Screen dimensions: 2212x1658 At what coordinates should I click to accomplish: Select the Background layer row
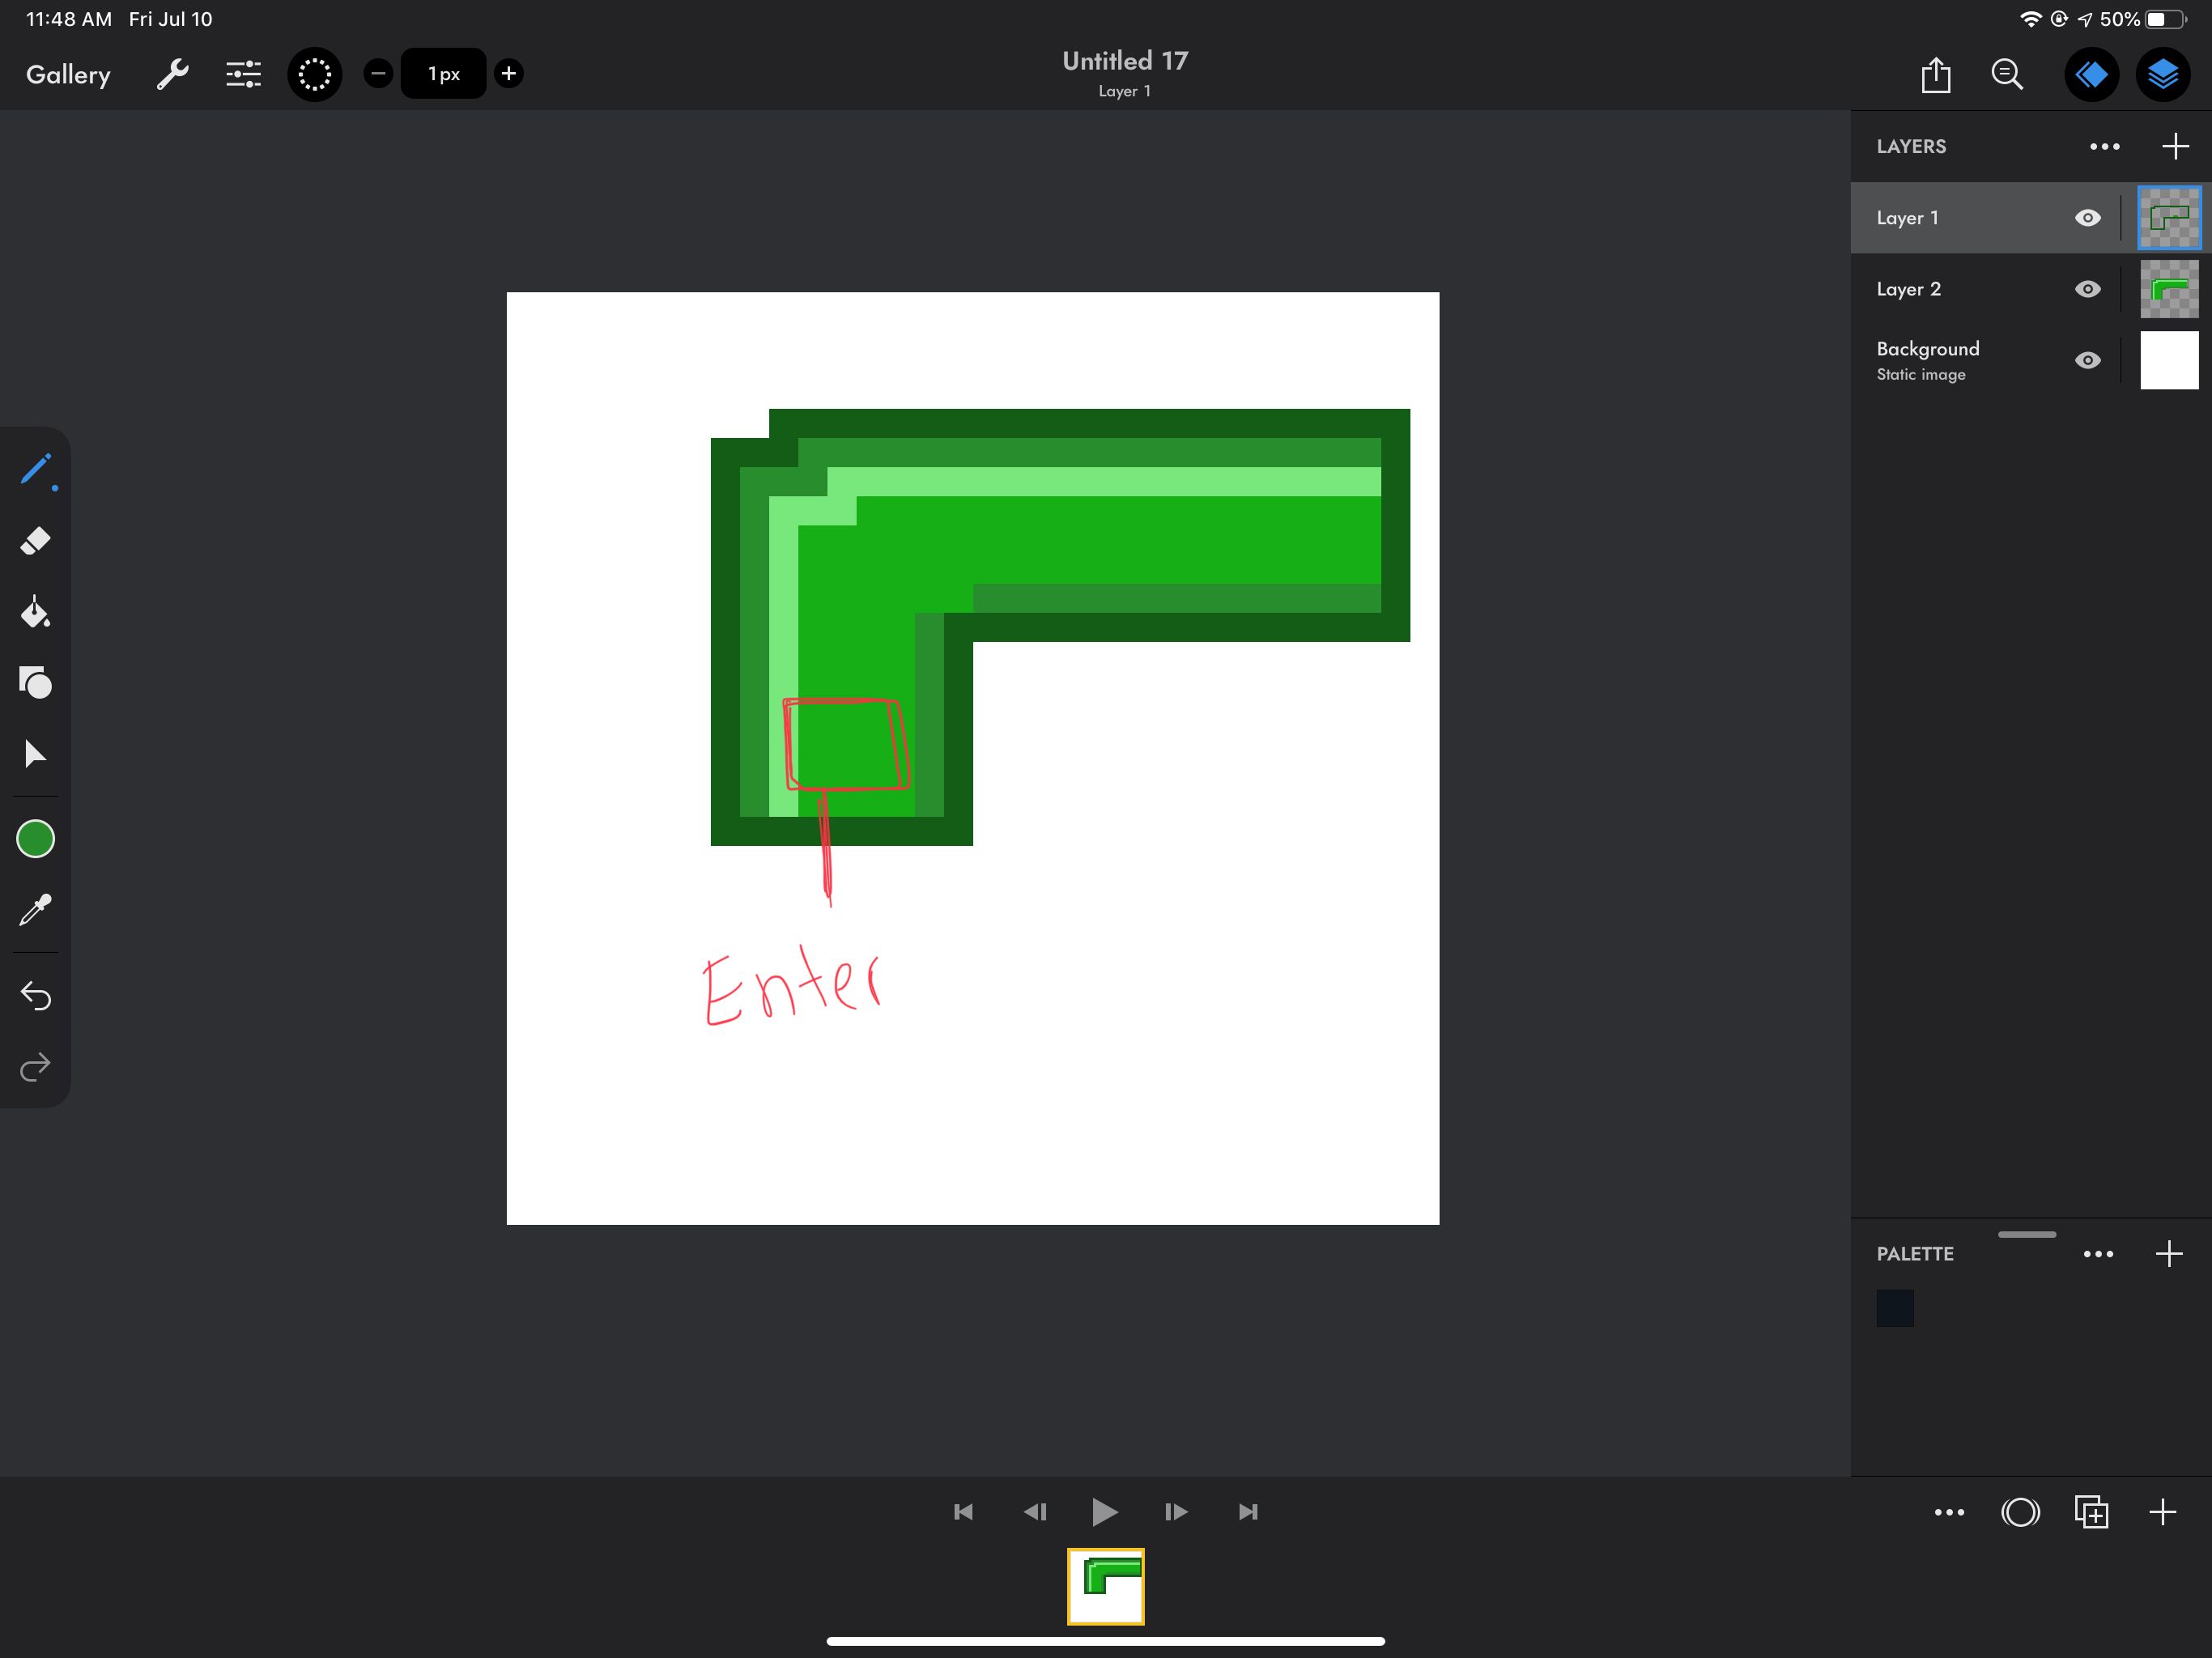[x=1960, y=360]
